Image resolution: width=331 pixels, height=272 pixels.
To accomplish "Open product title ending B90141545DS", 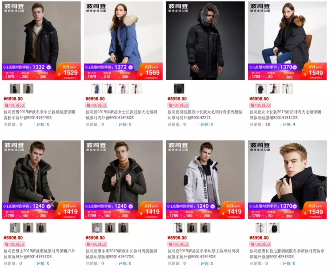I will (x=203, y=254).
